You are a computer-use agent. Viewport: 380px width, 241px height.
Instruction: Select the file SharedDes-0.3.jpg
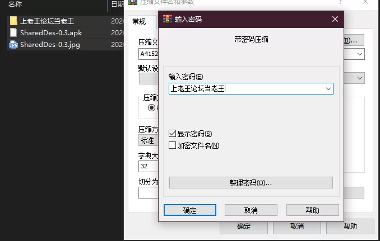50,45
